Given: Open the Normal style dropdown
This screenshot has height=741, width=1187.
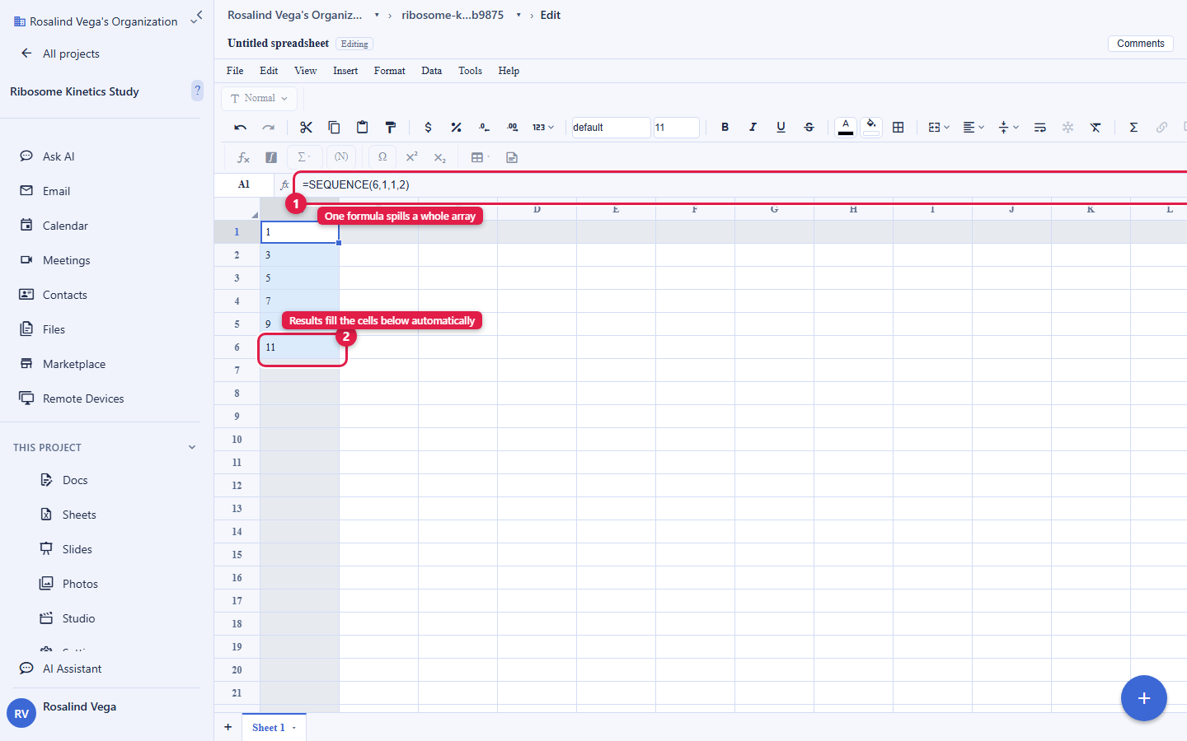Looking at the screenshot, I should (259, 98).
